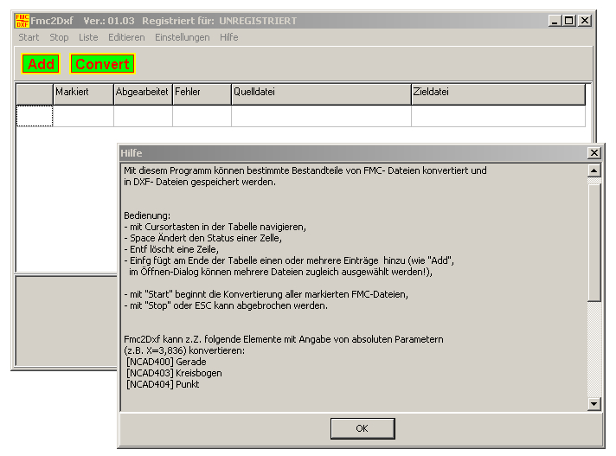Click the Markiert column header

point(83,92)
